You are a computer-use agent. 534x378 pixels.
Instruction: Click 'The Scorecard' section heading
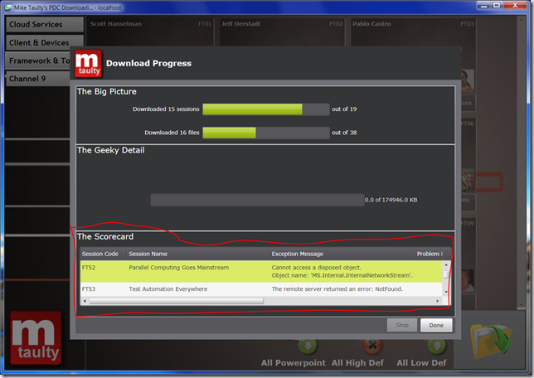pyautogui.click(x=105, y=237)
